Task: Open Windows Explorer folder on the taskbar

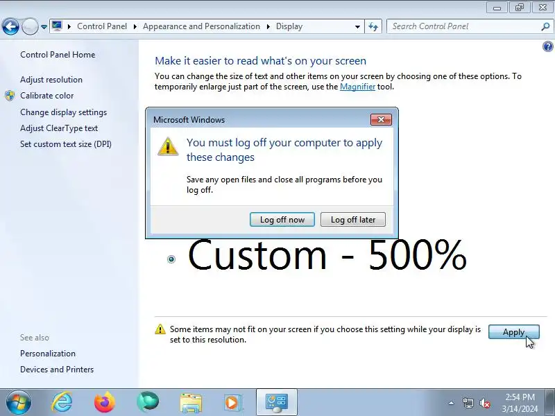Action: [x=191, y=403]
